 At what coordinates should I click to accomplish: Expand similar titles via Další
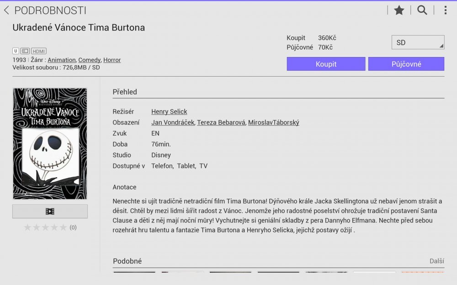tap(436, 261)
